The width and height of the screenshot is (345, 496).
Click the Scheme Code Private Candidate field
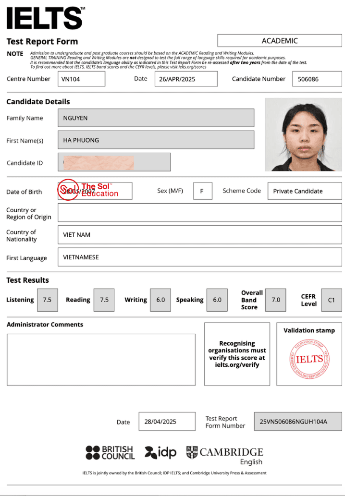tap(304, 191)
